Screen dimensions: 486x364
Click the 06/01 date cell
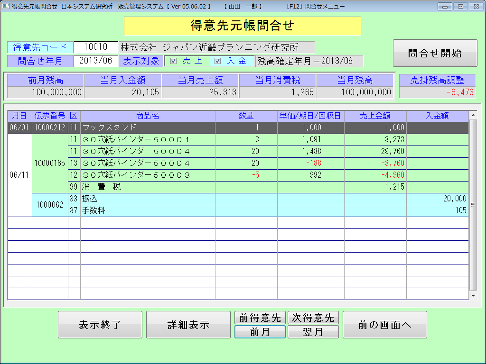19,127
